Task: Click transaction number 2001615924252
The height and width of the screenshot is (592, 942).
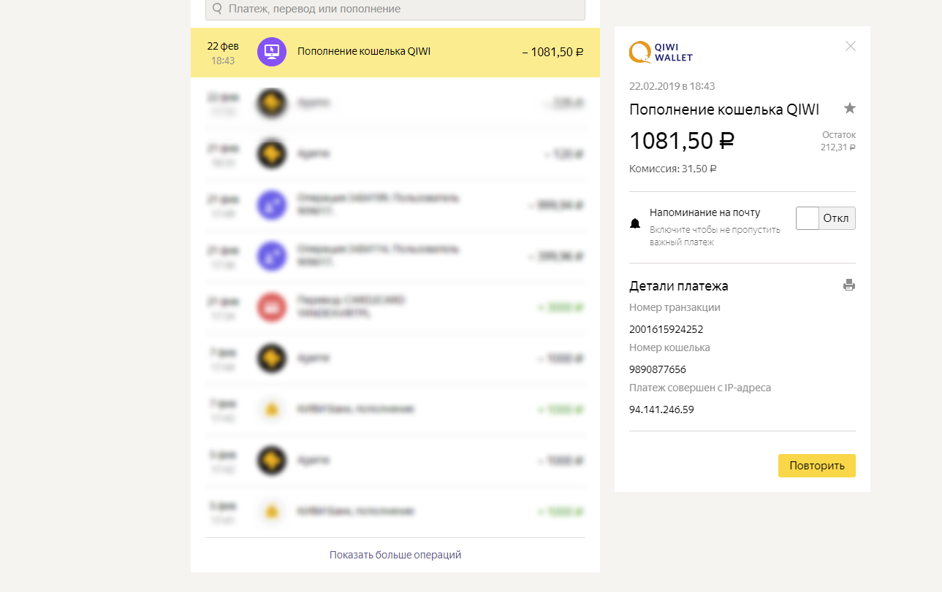Action: click(x=666, y=329)
